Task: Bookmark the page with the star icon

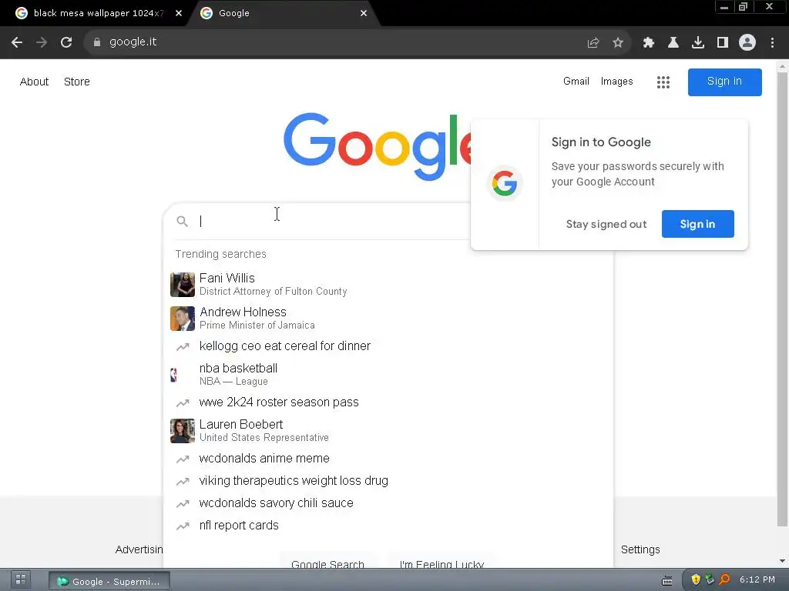Action: [618, 43]
